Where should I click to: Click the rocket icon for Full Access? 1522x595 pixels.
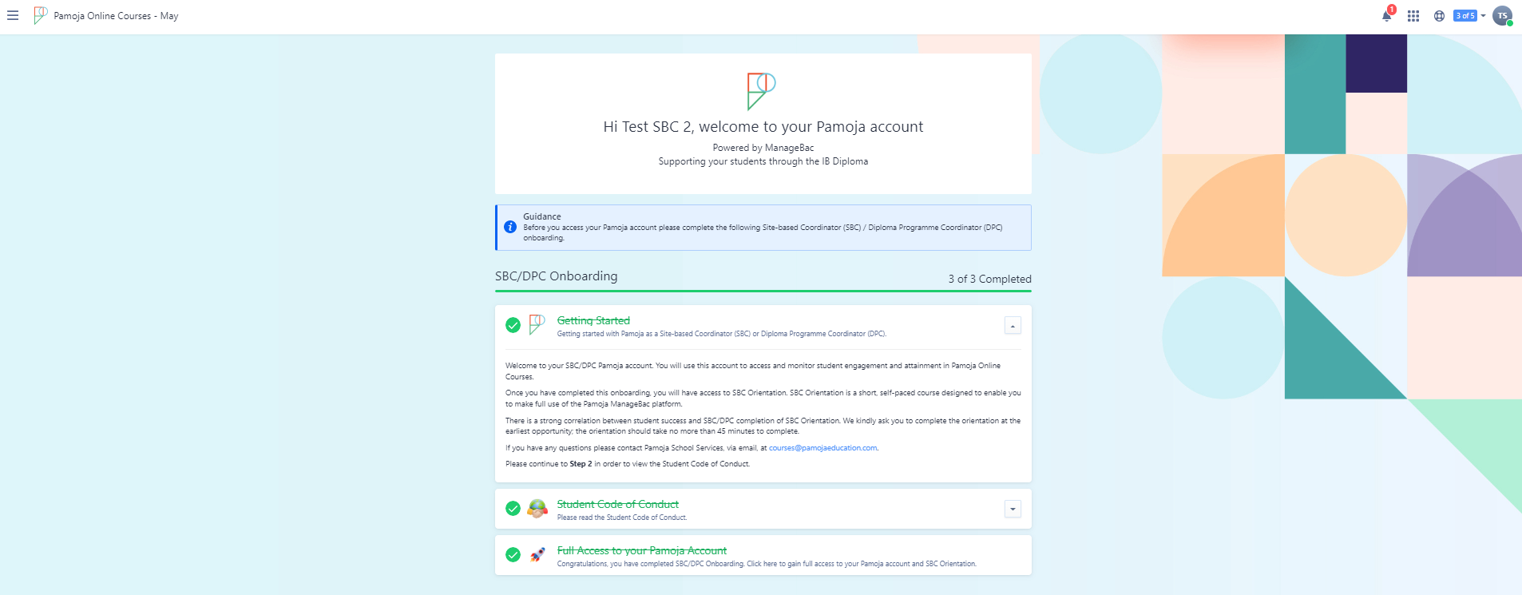538,554
